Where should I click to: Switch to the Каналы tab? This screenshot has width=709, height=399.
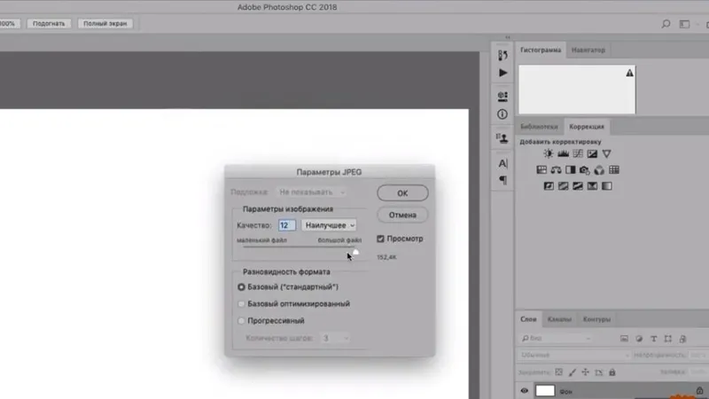coord(559,319)
